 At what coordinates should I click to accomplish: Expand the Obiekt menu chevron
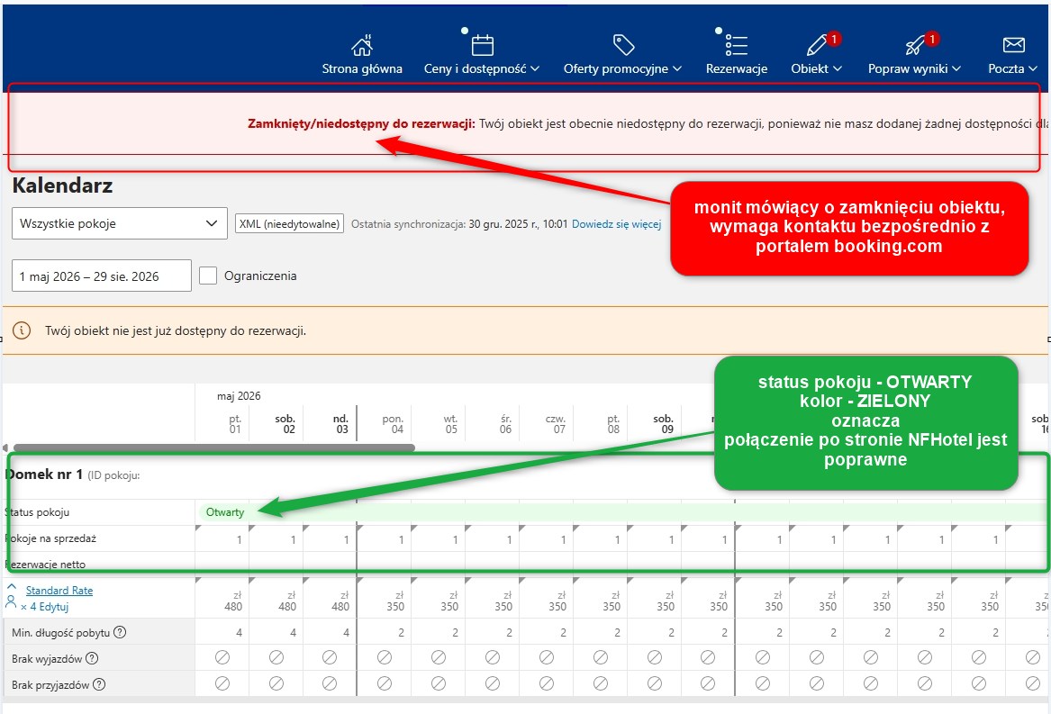(x=838, y=68)
